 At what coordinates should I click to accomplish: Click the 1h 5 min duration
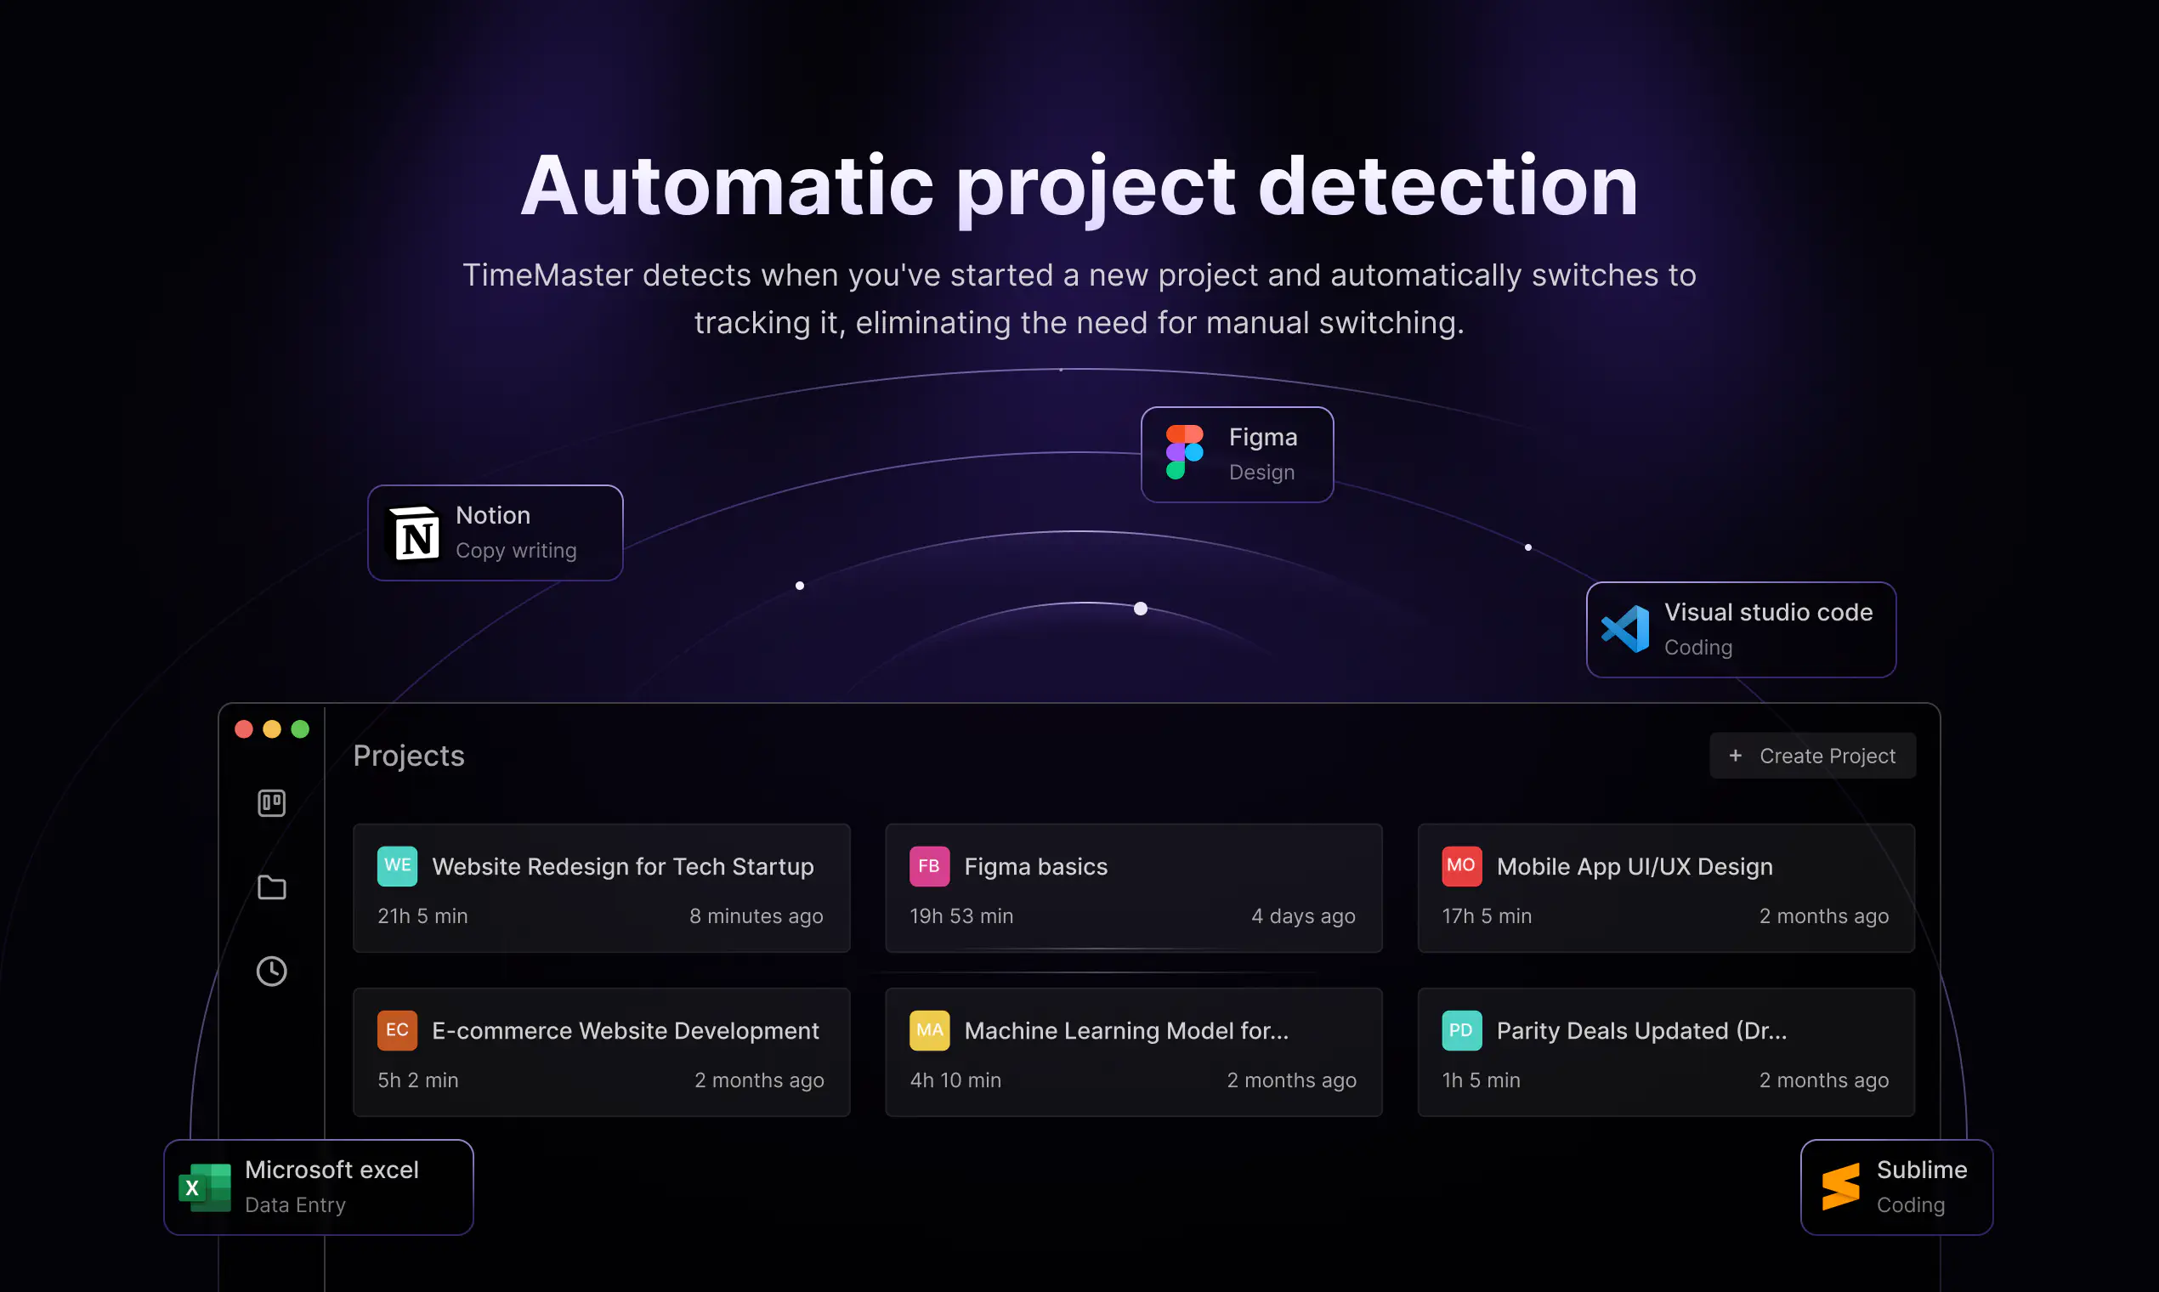point(1481,1080)
